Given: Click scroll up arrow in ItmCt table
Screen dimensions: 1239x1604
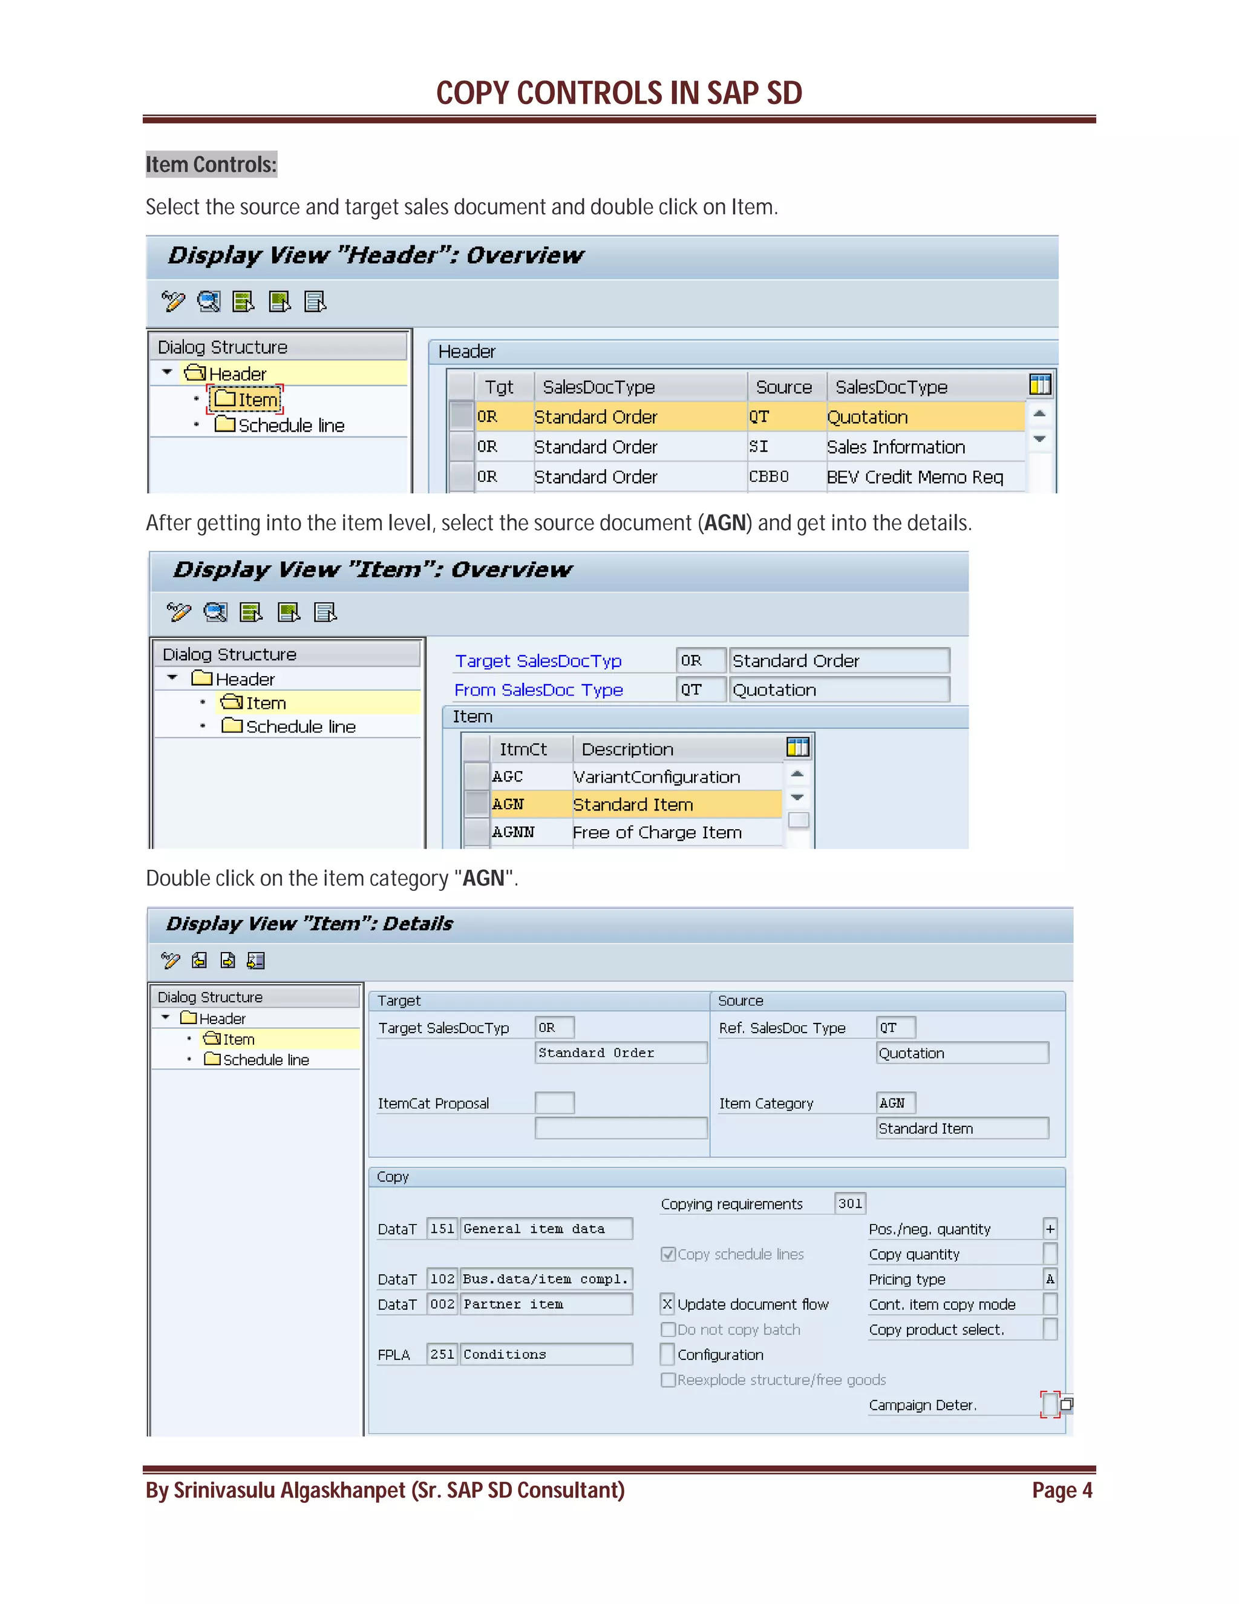Looking at the screenshot, I should 798,774.
